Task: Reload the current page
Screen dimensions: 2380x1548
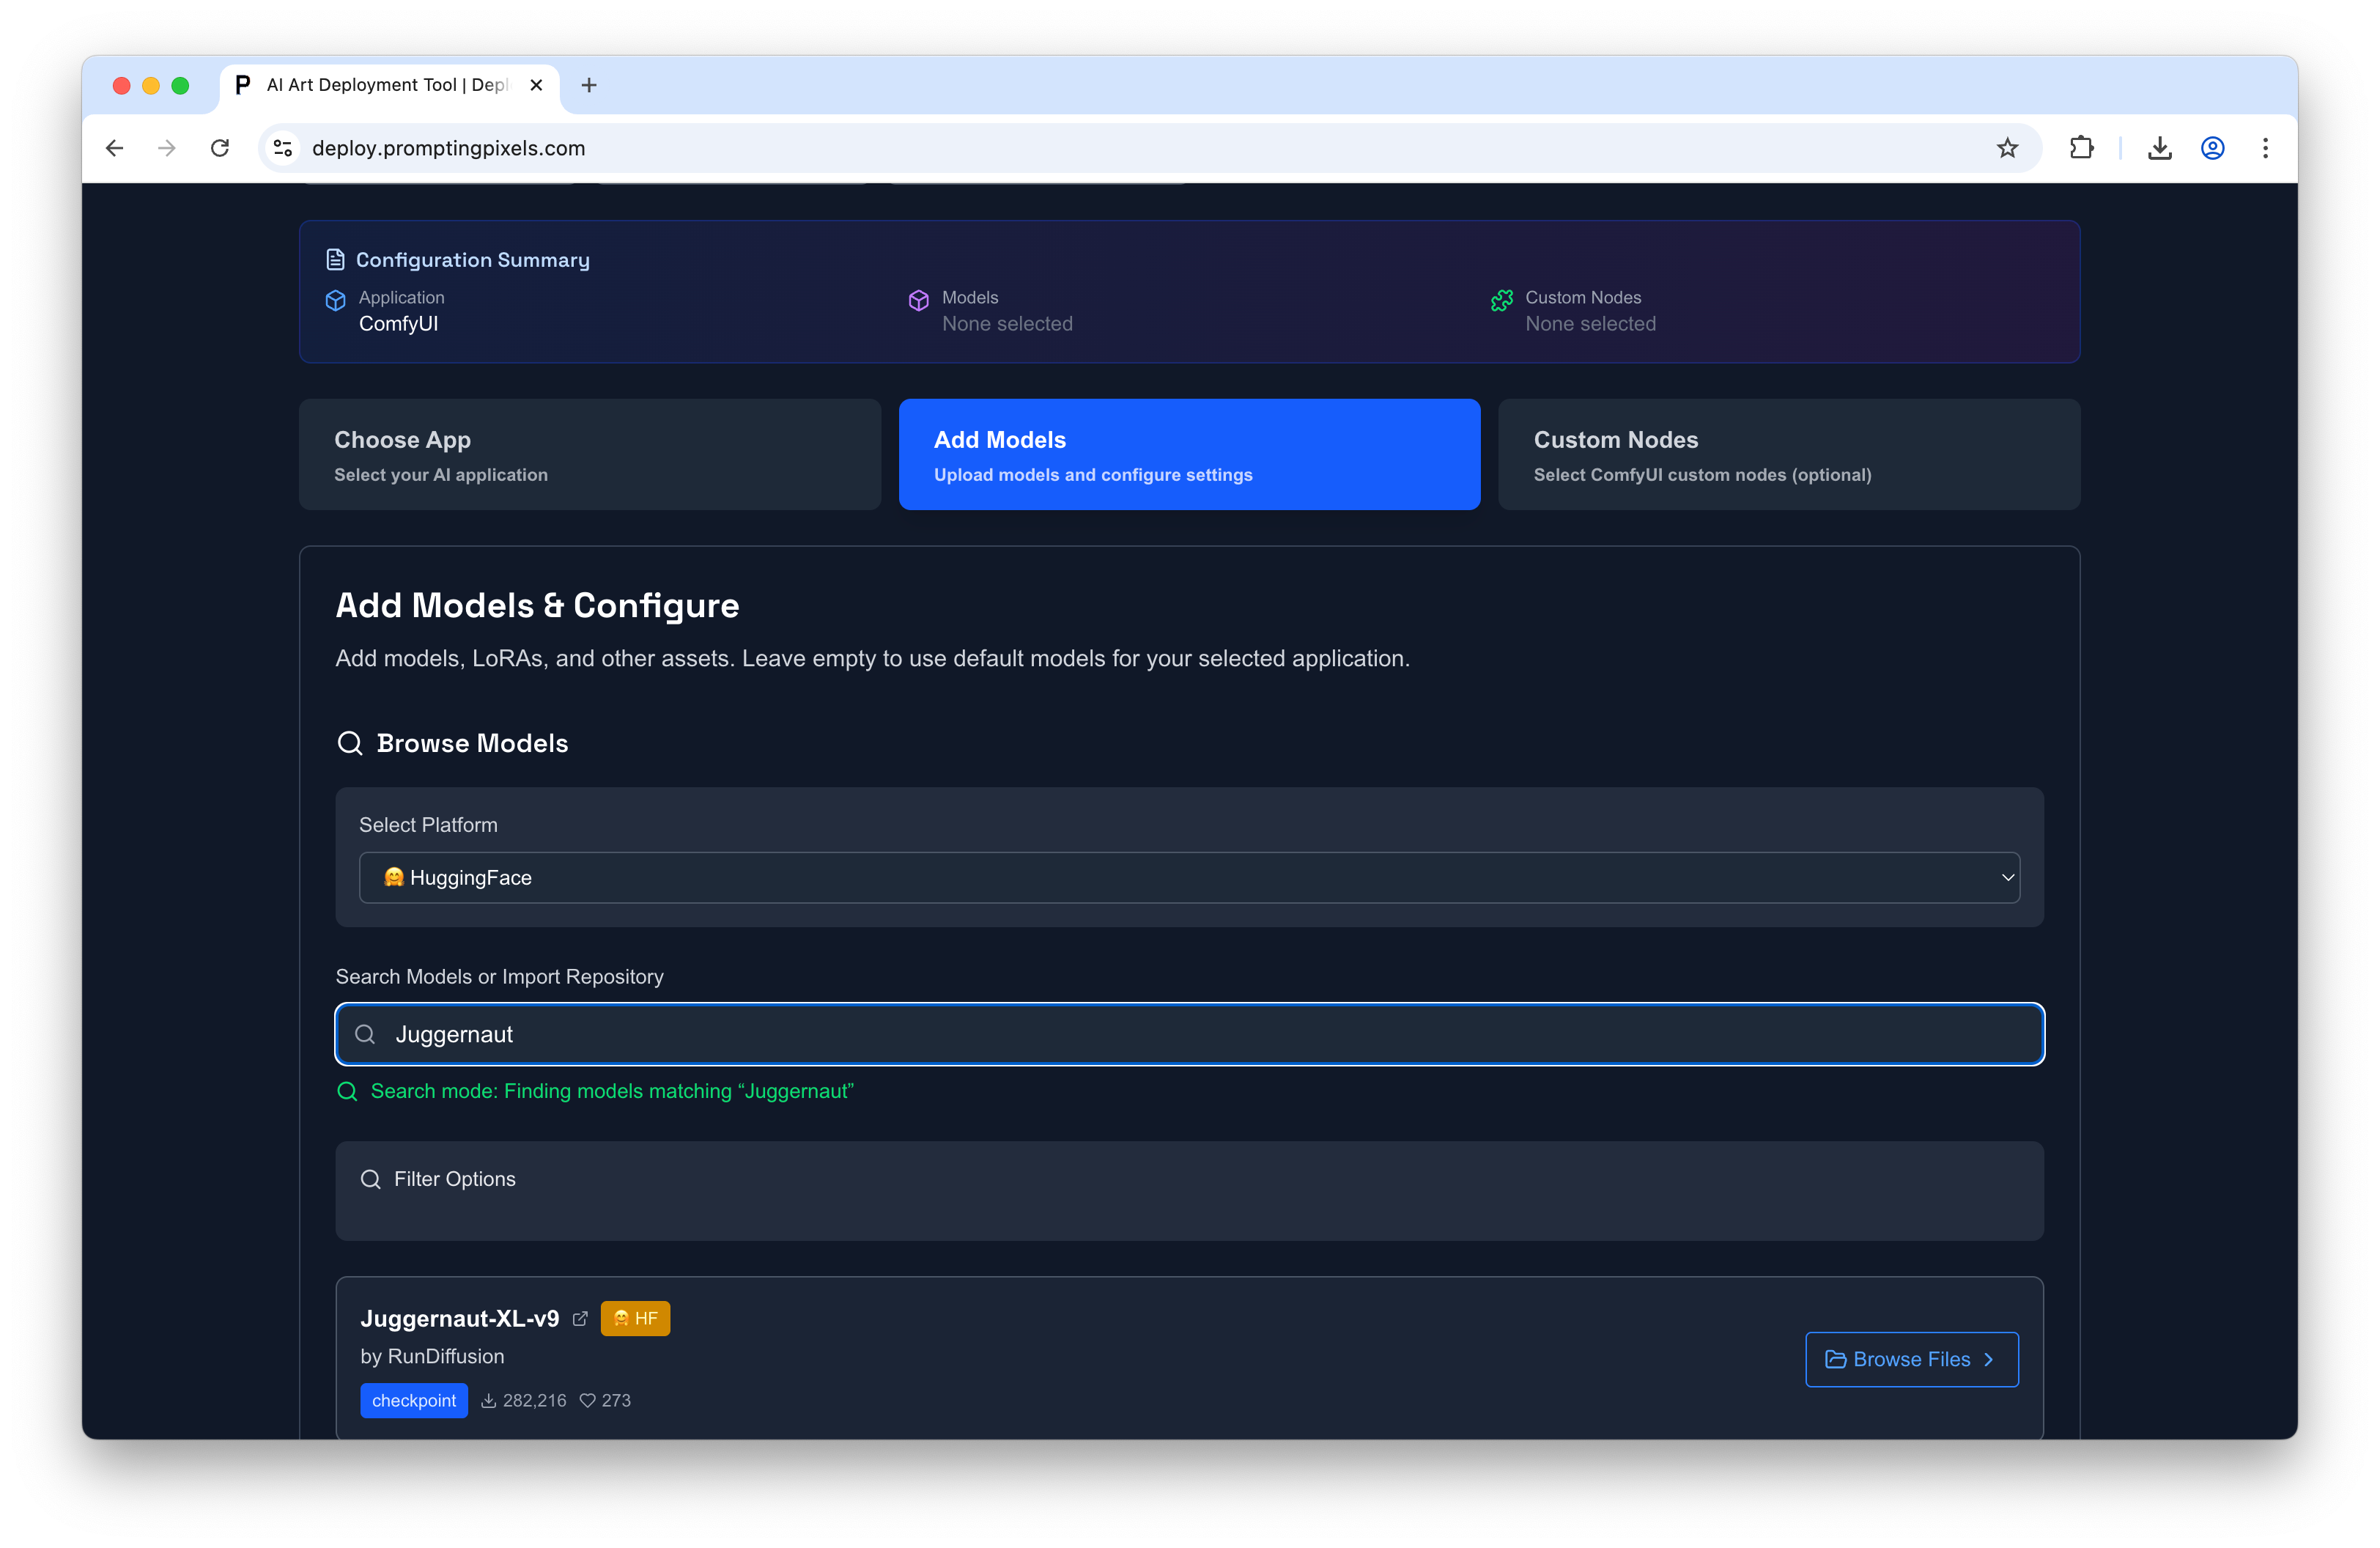Action: (x=220, y=148)
